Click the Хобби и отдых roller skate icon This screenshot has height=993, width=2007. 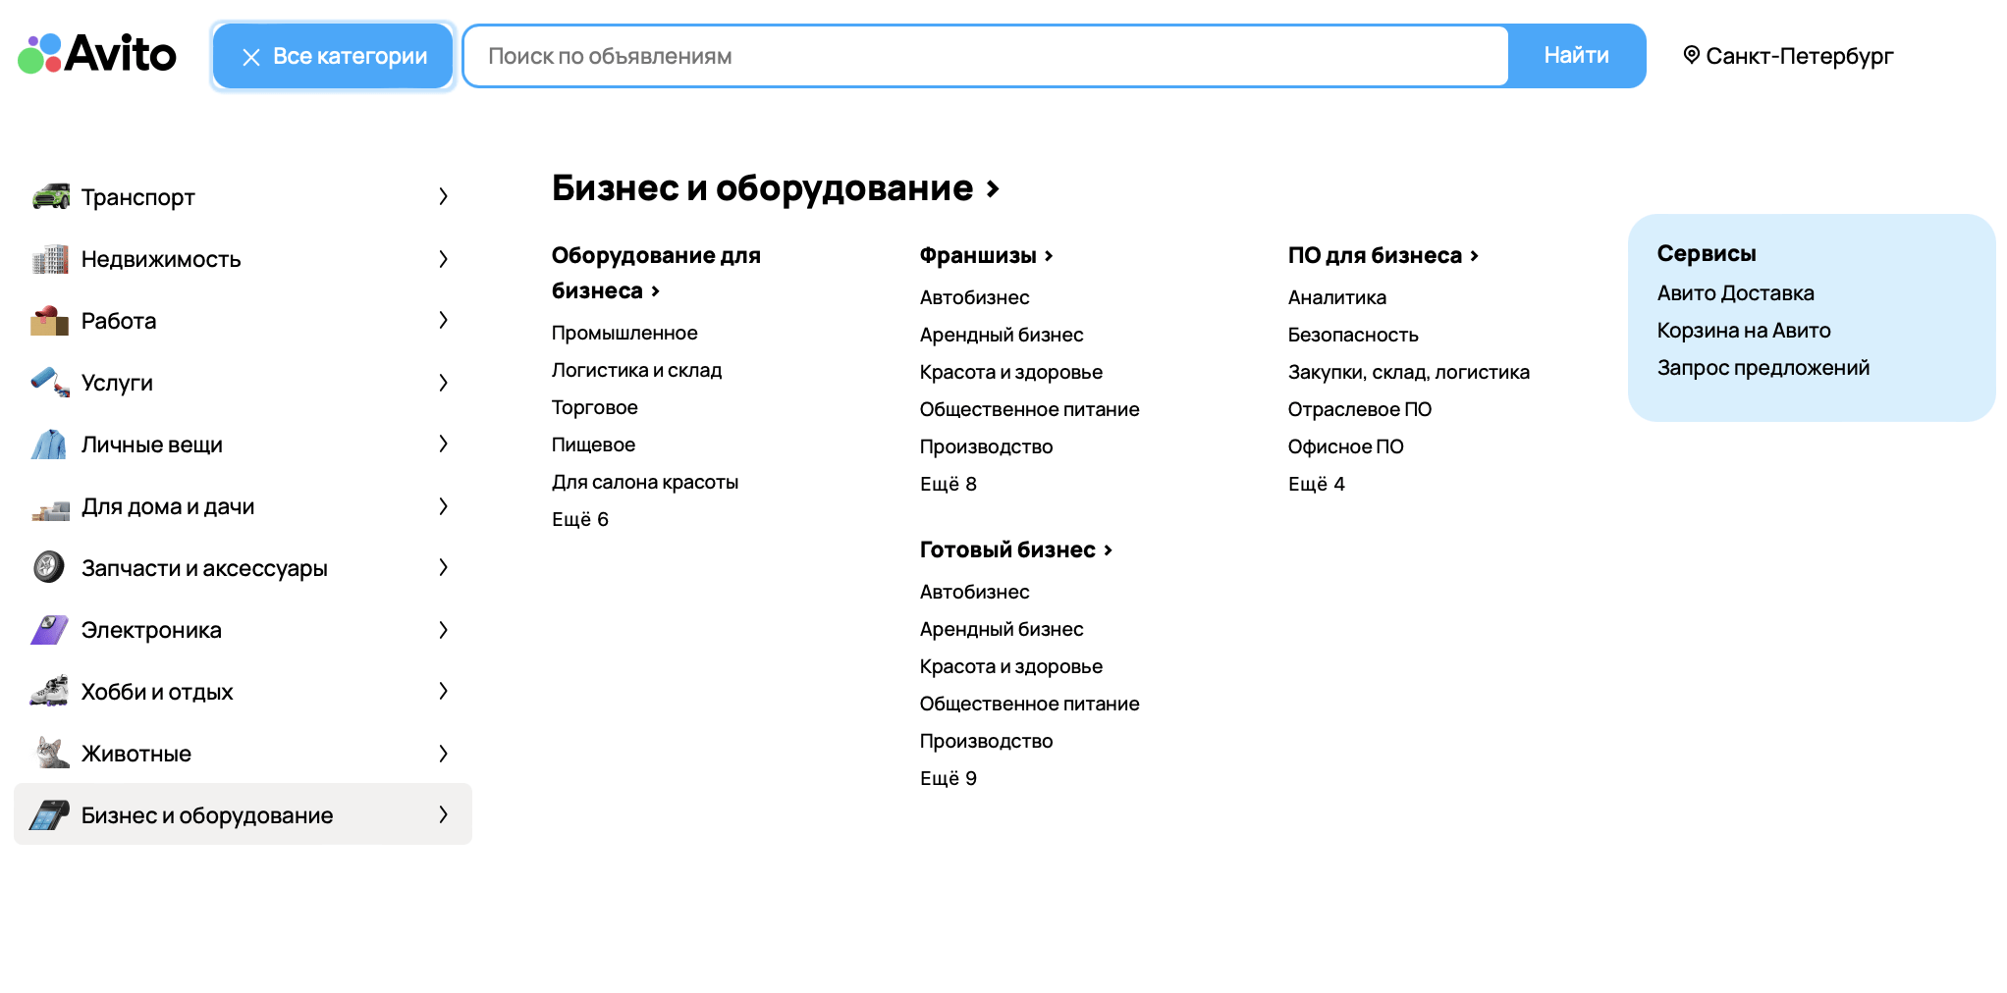[x=50, y=691]
